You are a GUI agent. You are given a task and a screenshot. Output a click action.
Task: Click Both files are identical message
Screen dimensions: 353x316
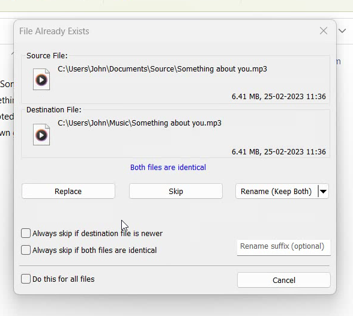click(x=168, y=168)
